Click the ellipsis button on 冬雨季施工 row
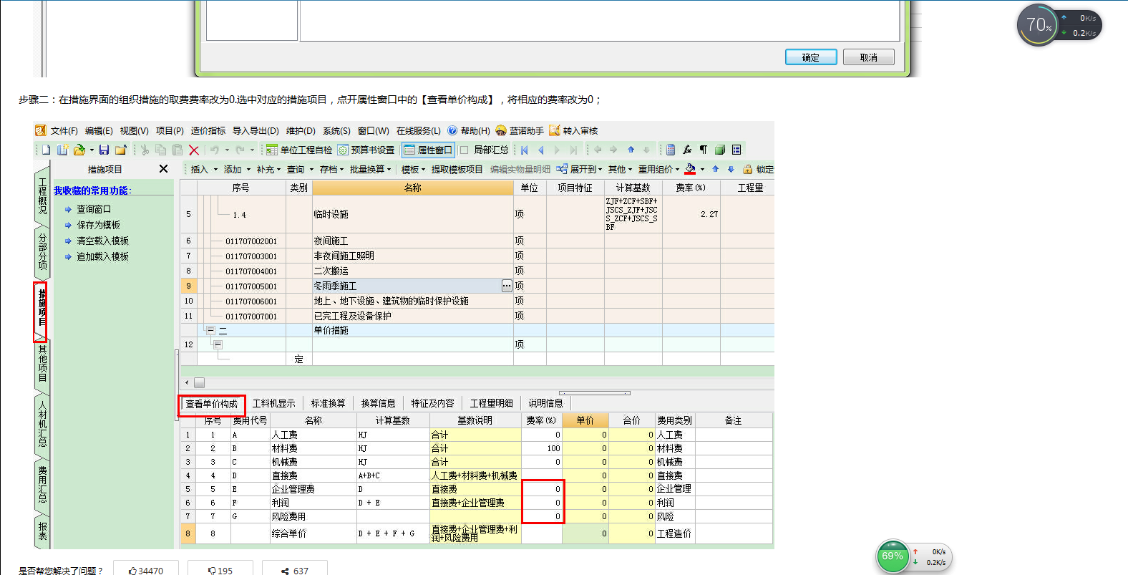The image size is (1128, 575). 507,286
